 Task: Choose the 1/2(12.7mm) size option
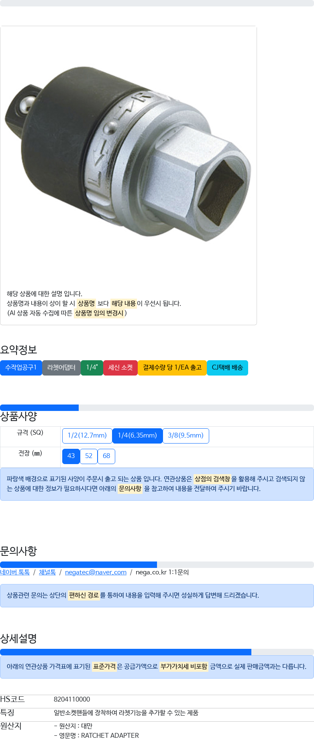coord(87,436)
